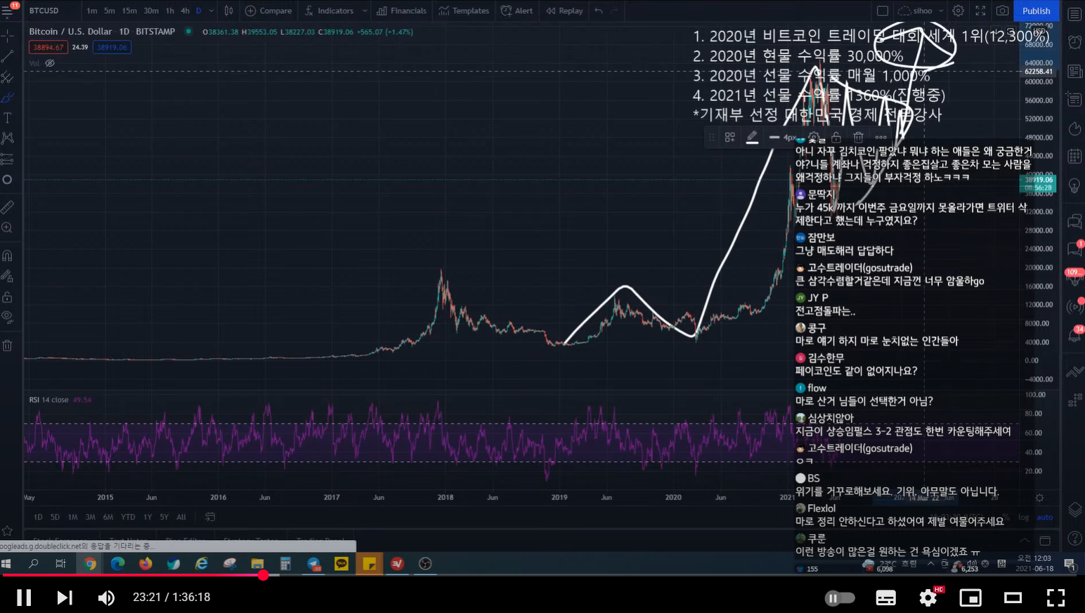Change chart candle style icon
This screenshot has height=613, width=1085.
pyautogui.click(x=228, y=11)
